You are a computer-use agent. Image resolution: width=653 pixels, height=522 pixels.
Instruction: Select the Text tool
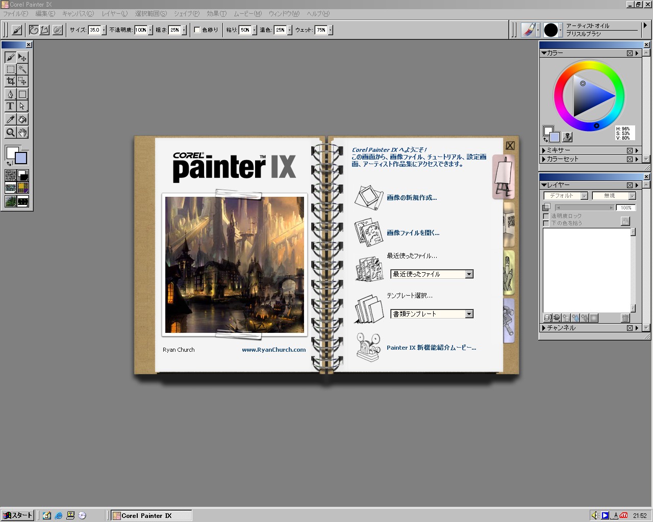[x=10, y=106]
